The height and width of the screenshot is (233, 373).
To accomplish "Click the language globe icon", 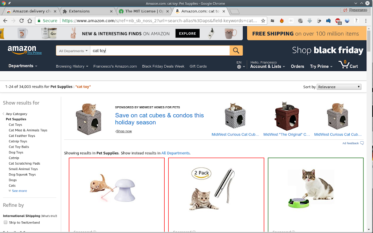I will [239, 67].
